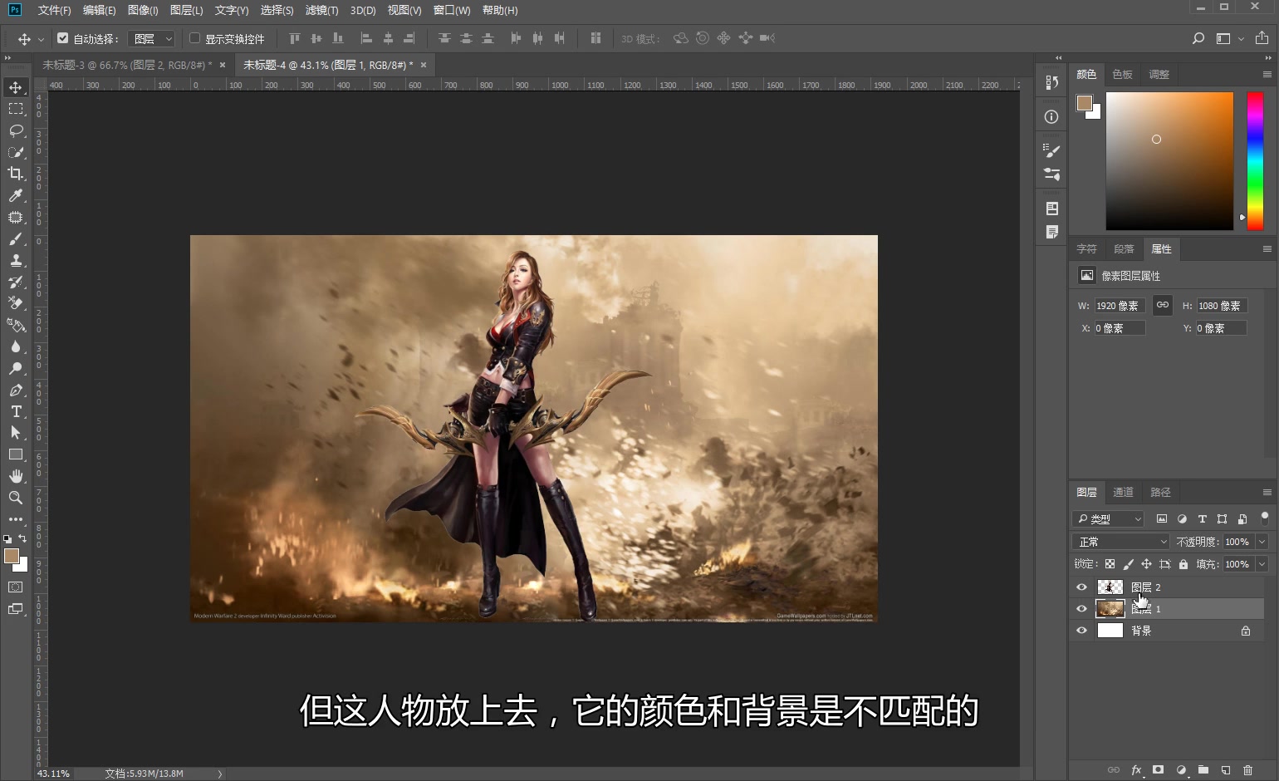1279x781 pixels.
Task: Open the 图像(I) menu
Action: coord(143,10)
